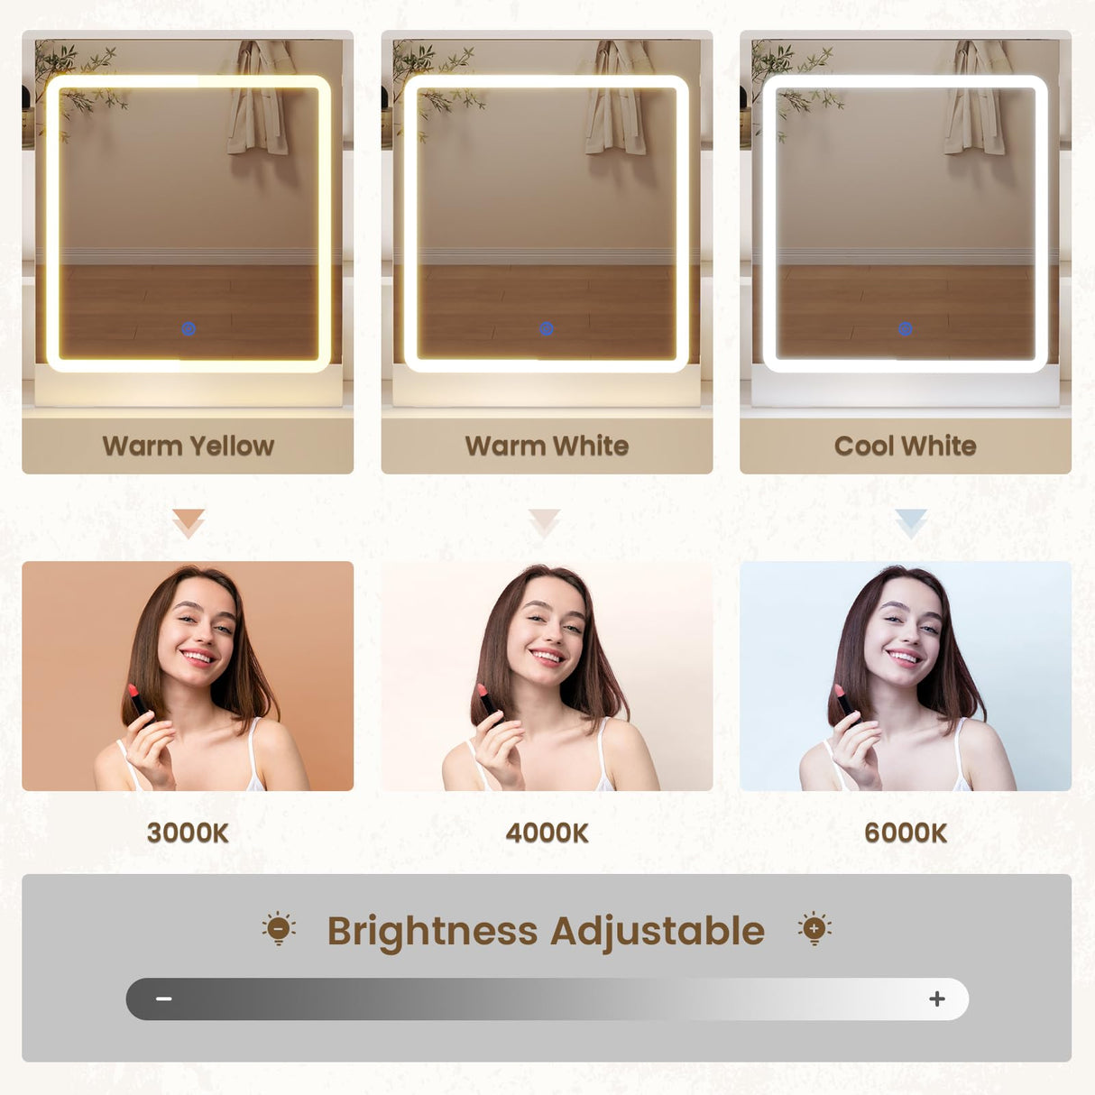The height and width of the screenshot is (1095, 1095).
Task: Select the Warm Yellow label
Action: 189,446
